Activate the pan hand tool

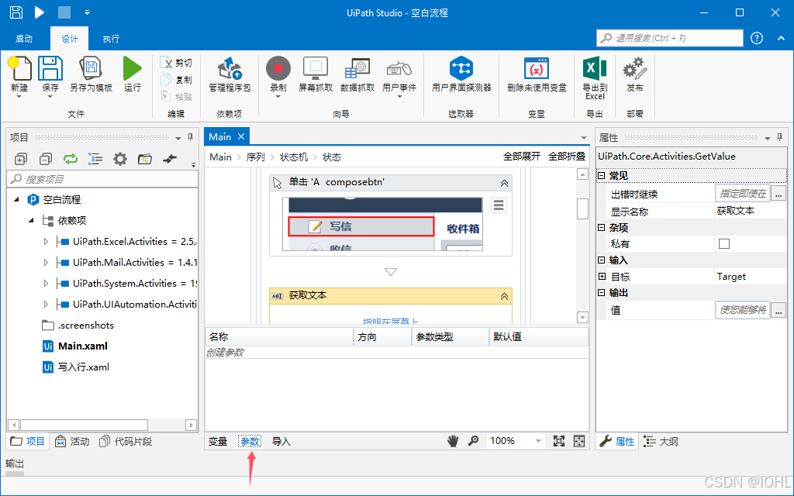[453, 441]
